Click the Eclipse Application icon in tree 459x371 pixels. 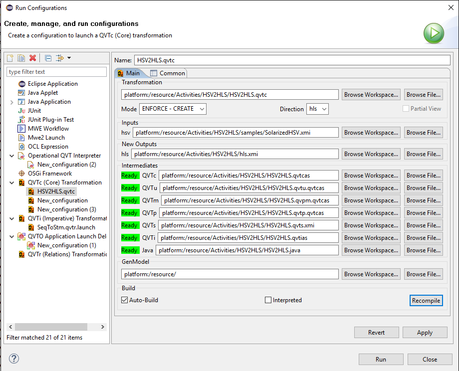22,84
